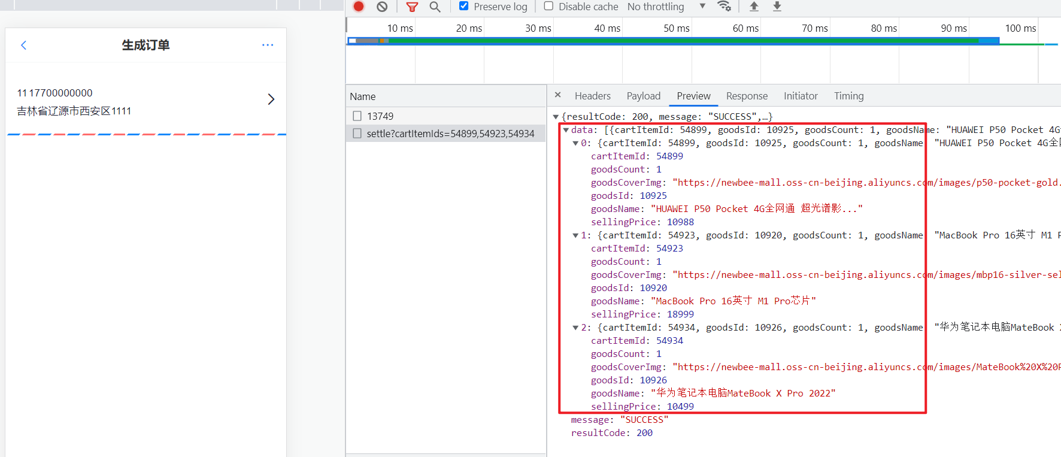Open network conditions wifi icon
This screenshot has height=457, width=1061.
[724, 7]
